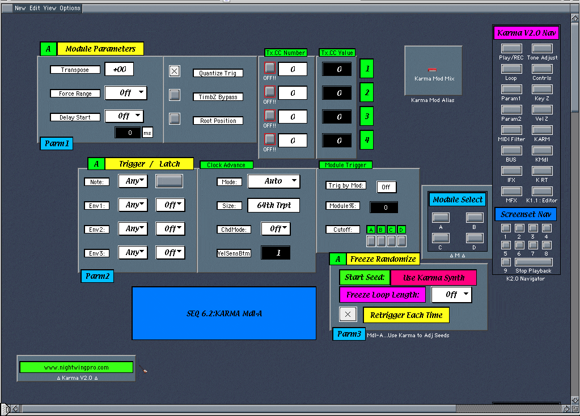Open the Tone Adjust page button
580x416 pixels.
(542, 49)
